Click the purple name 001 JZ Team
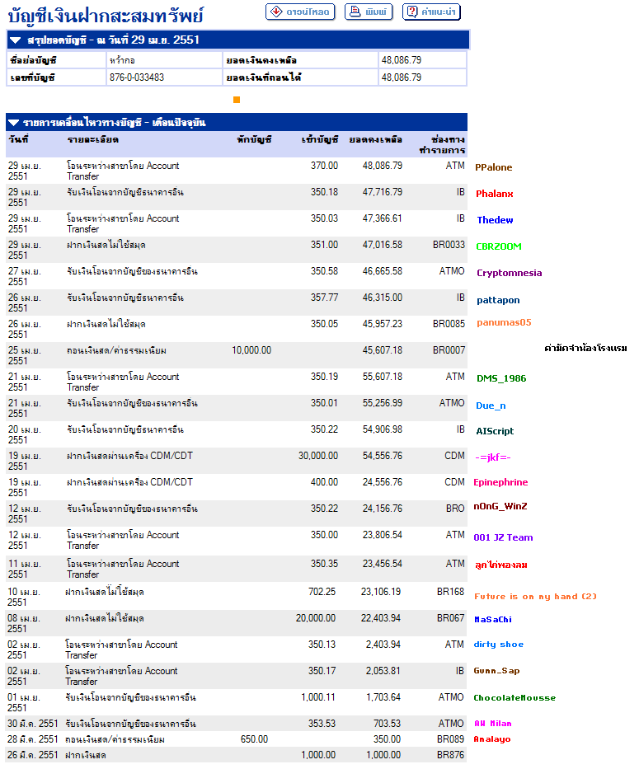 click(503, 537)
